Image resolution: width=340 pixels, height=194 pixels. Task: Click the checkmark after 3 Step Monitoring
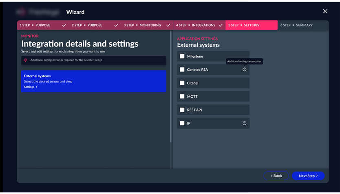pos(168,25)
